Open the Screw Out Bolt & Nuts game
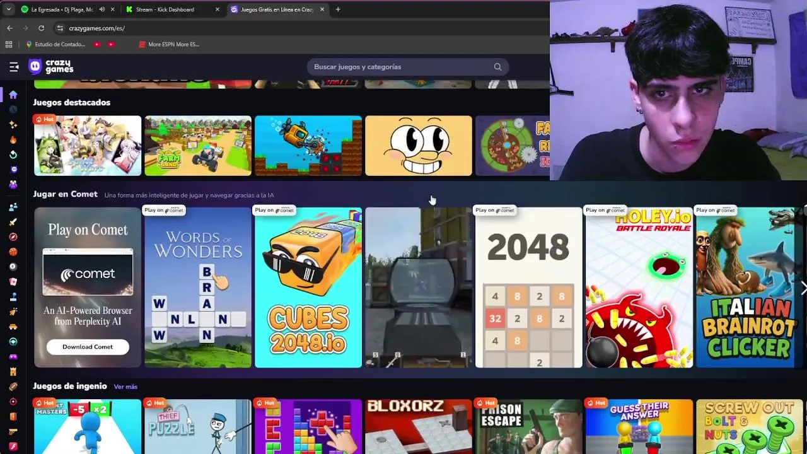 750,426
